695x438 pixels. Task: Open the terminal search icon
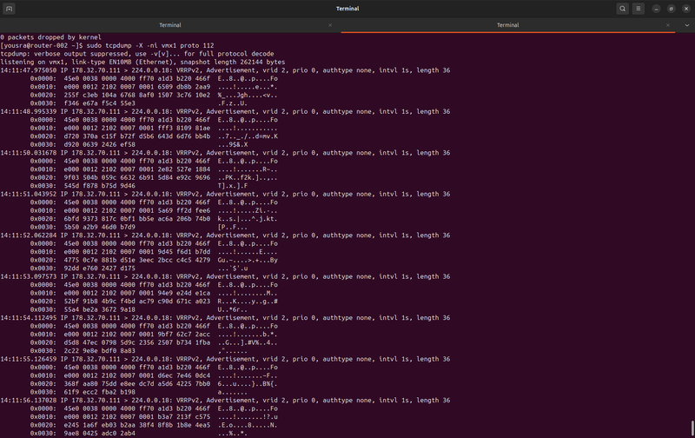(x=622, y=9)
